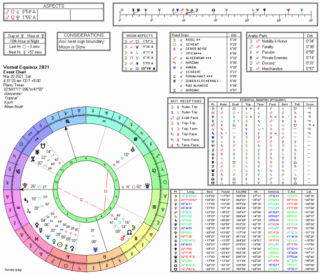This screenshot has height=275, width=321.
Task: Click the Leo glyph on wheel's right side
Action: [155, 171]
